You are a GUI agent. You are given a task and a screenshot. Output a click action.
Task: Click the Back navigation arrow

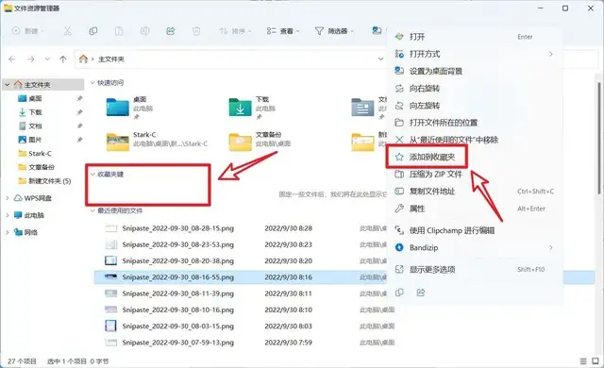pyautogui.click(x=12, y=59)
